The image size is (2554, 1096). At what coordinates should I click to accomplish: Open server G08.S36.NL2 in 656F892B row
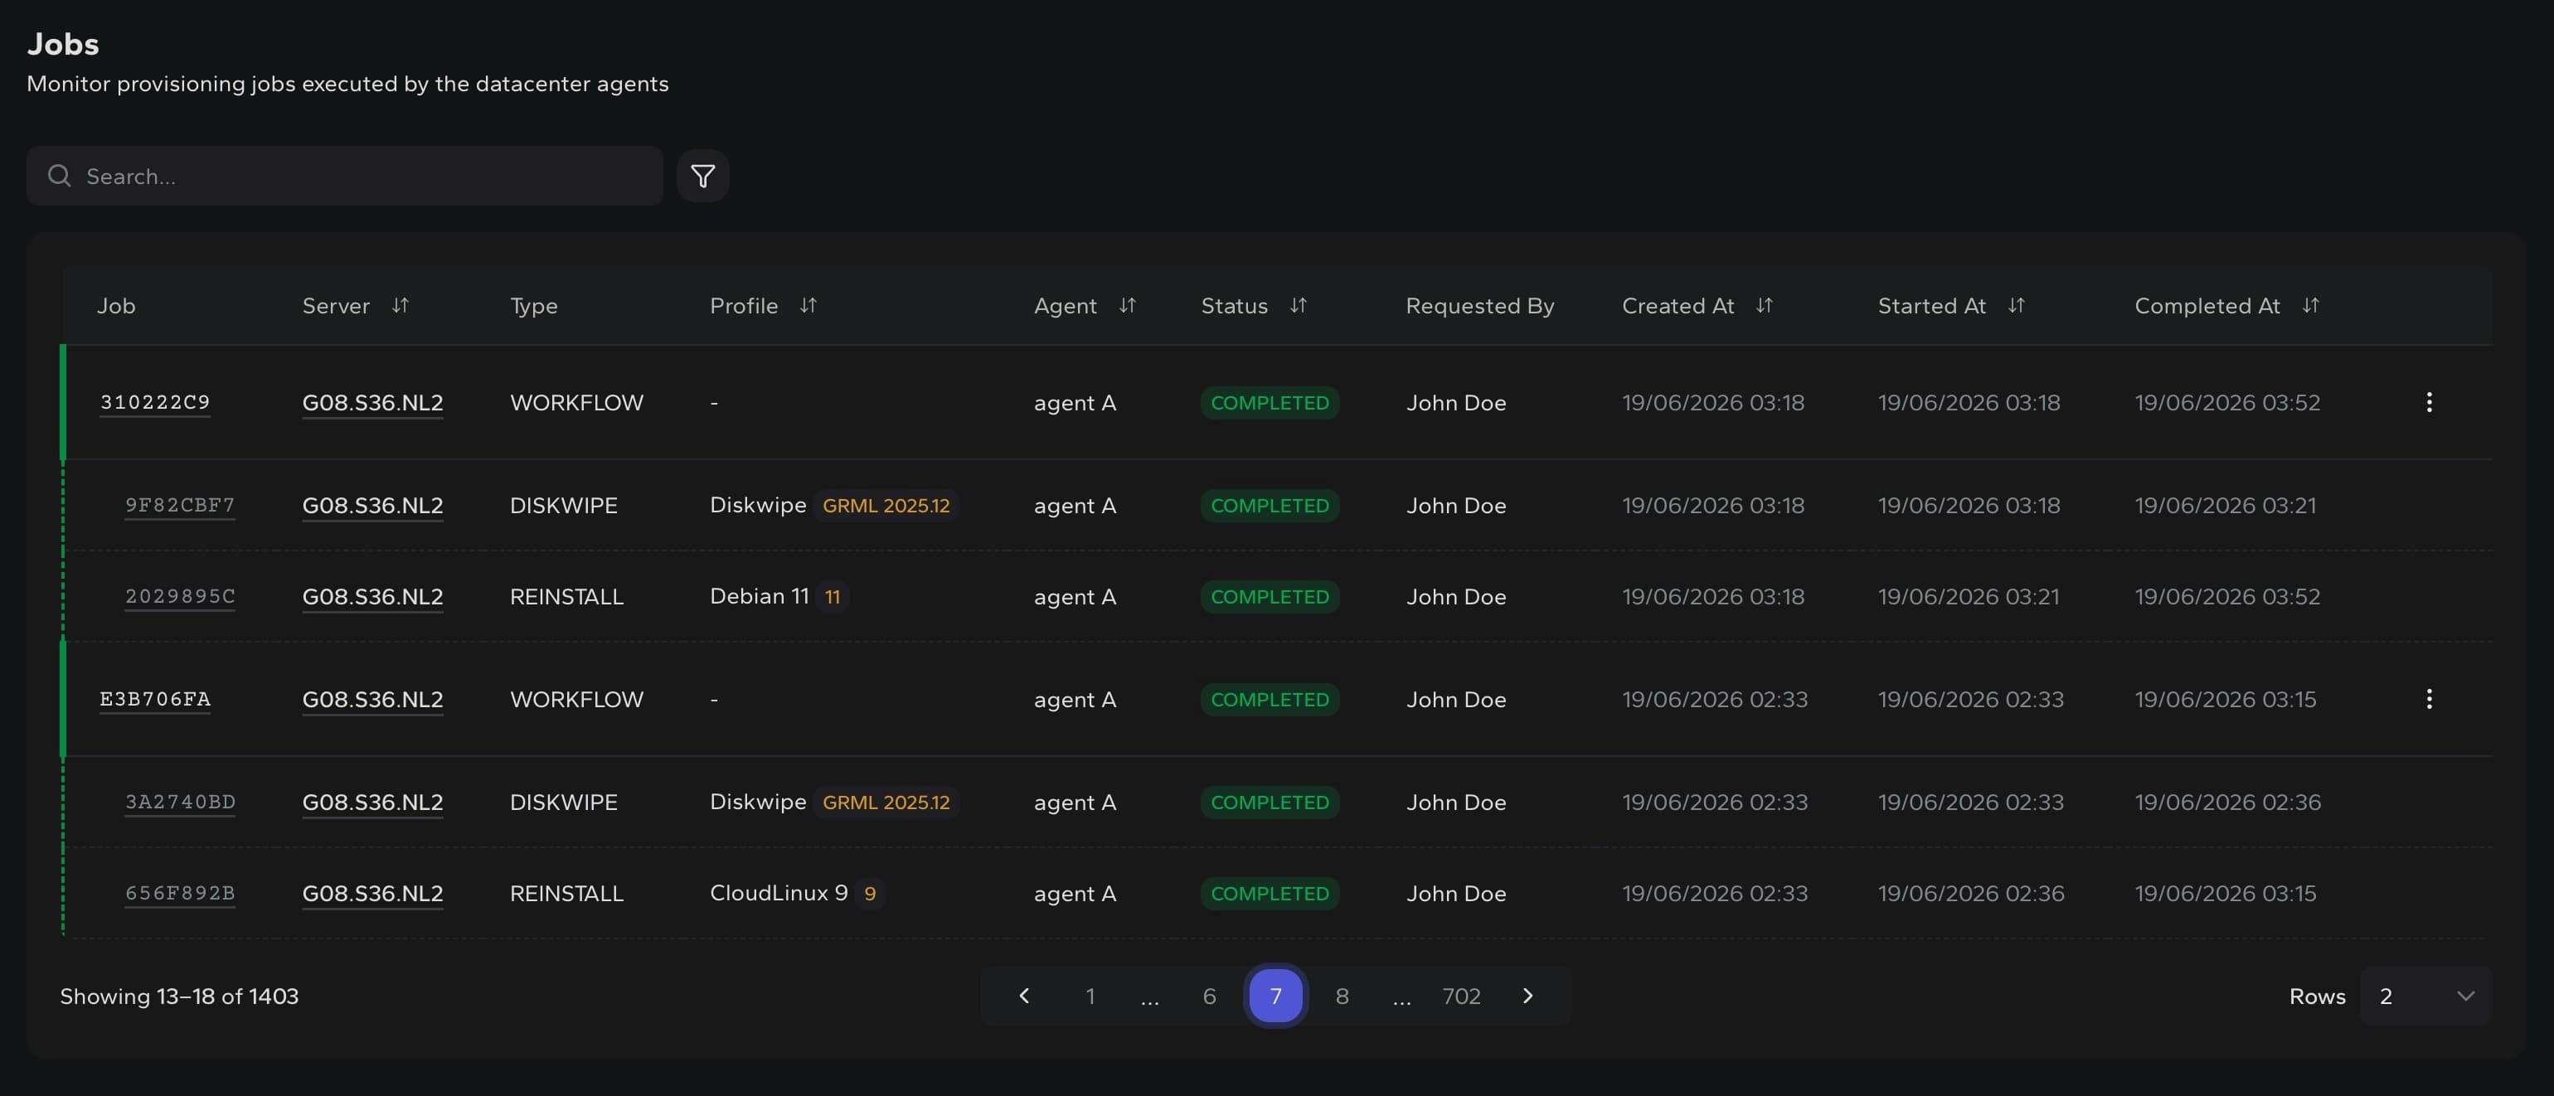click(x=373, y=895)
